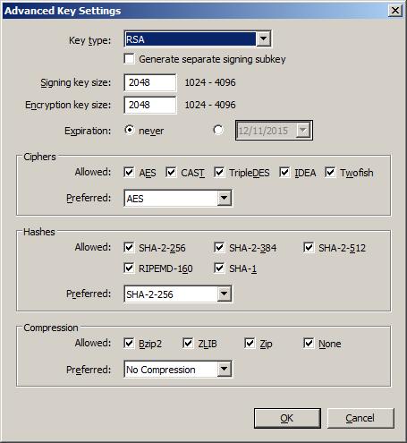The width and height of the screenshot is (407, 443).
Task: Click the OK button
Action: point(287,418)
